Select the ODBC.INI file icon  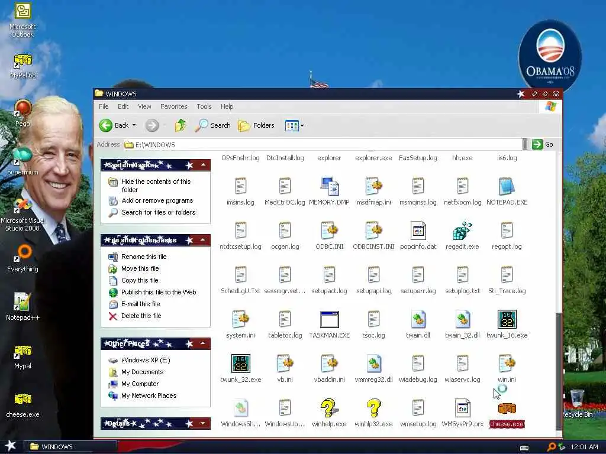click(329, 231)
